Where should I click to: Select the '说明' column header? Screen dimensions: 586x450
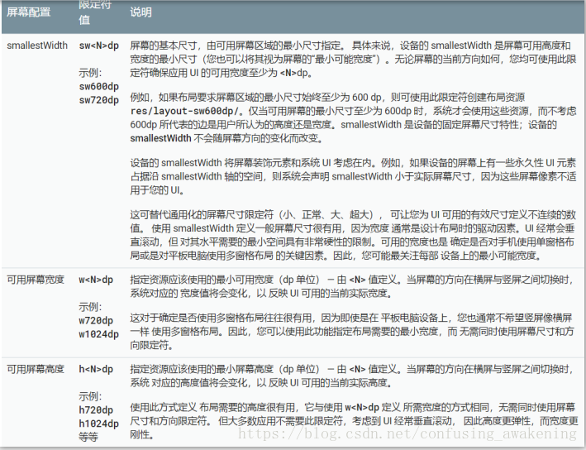coord(141,12)
